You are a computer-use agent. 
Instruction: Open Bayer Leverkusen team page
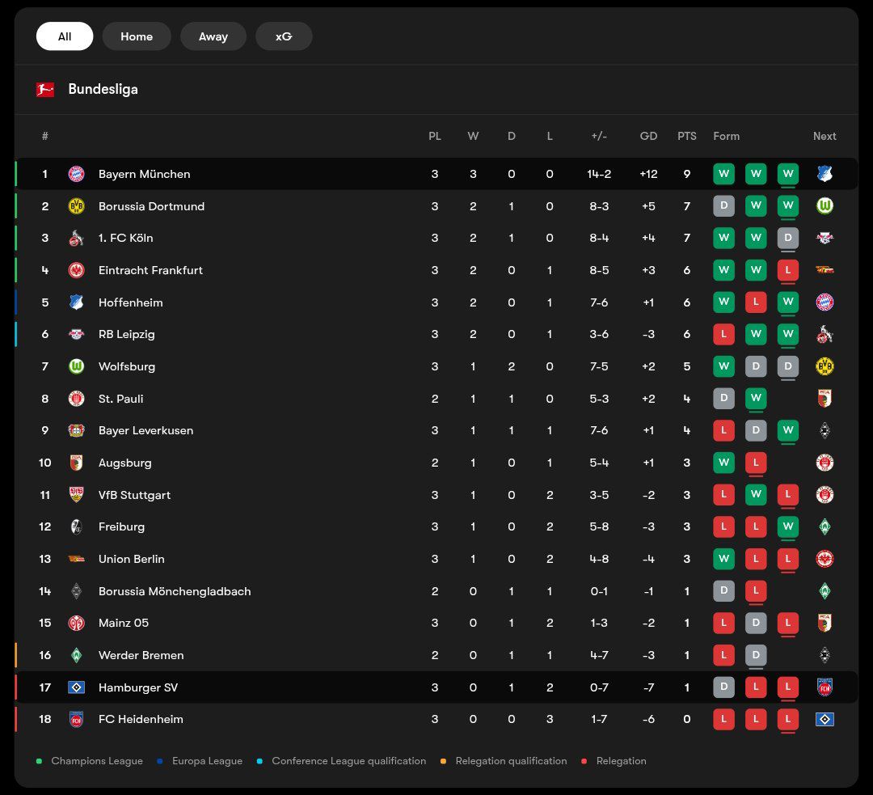coord(145,430)
